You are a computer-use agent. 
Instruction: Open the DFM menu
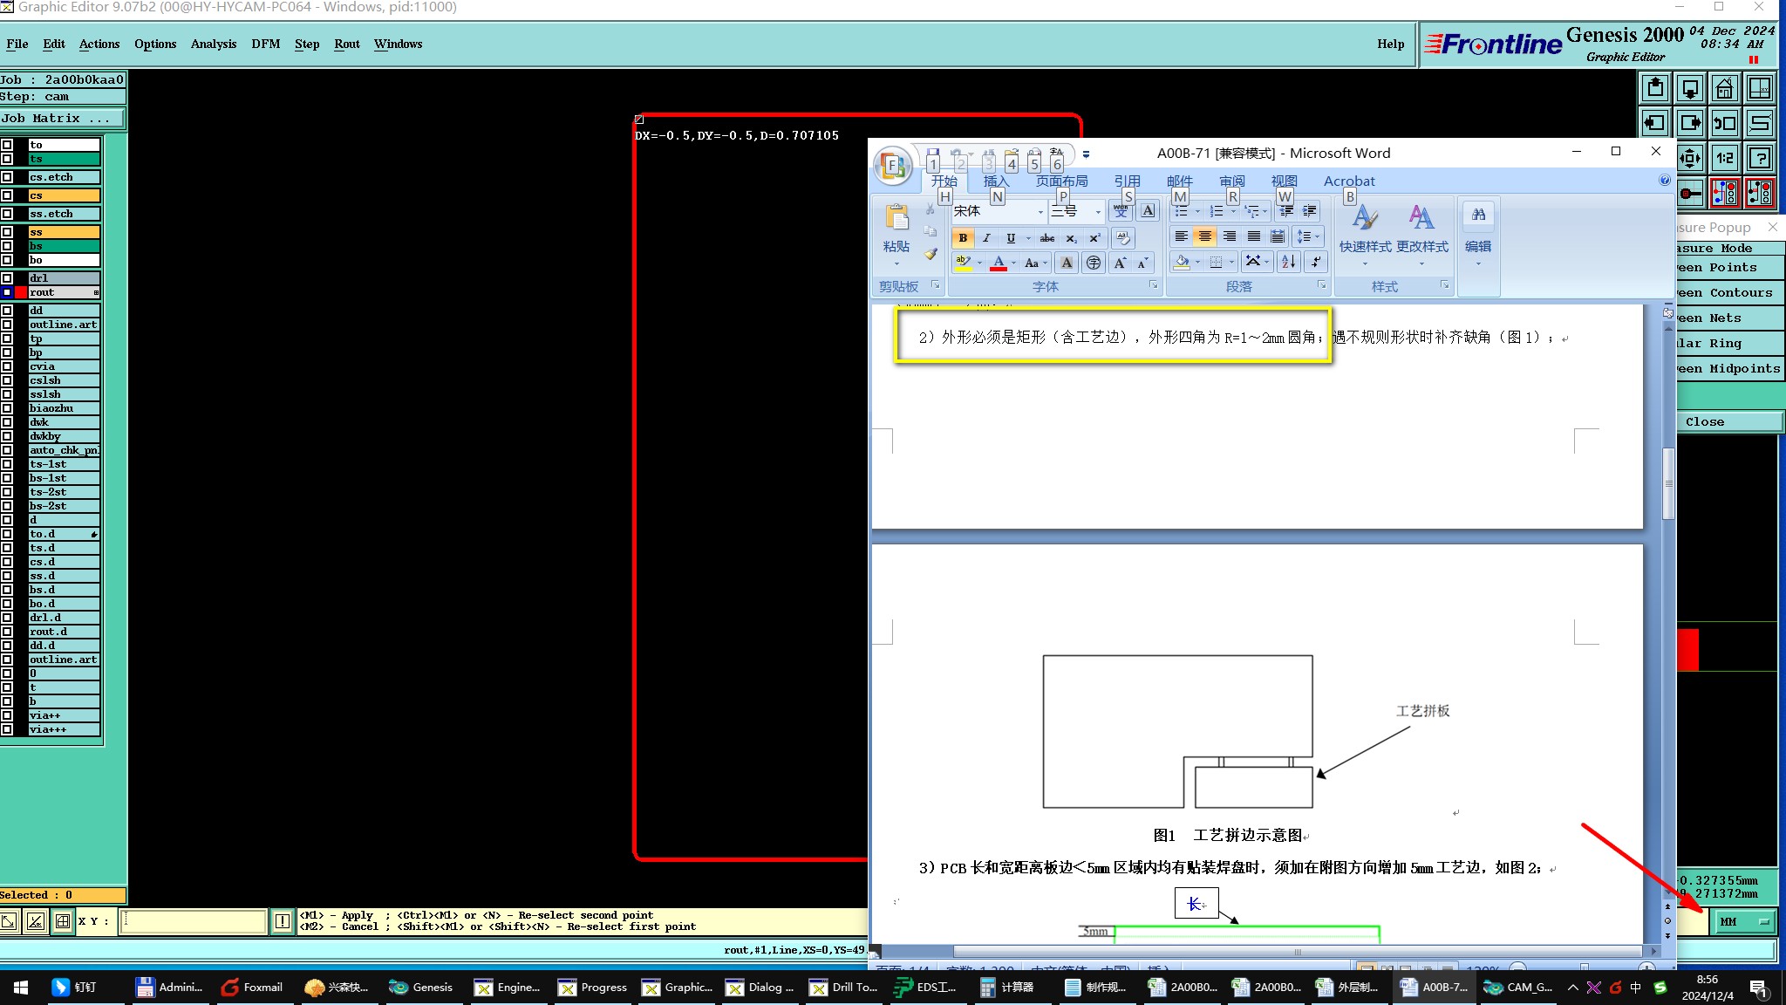tap(265, 44)
